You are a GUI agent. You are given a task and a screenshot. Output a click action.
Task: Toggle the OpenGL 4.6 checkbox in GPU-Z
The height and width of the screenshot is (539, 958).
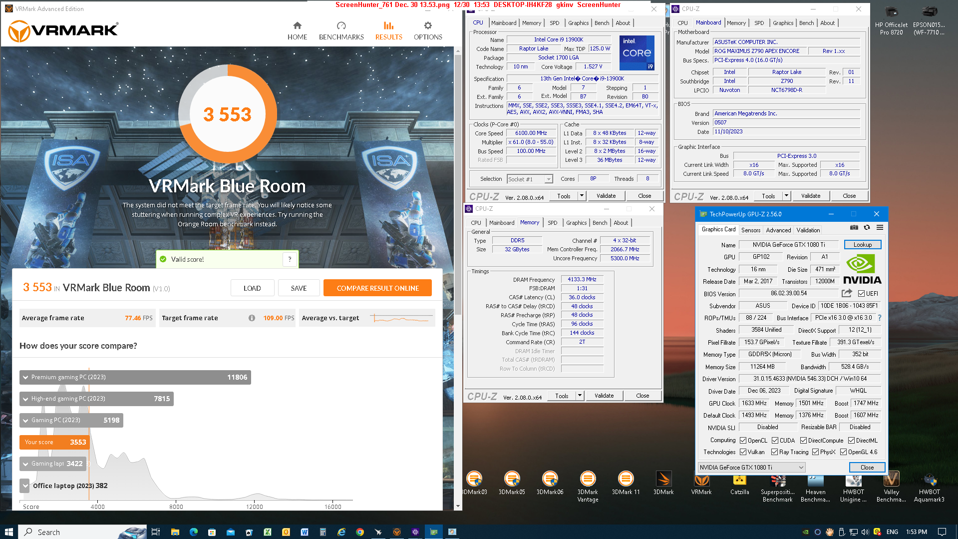(x=843, y=452)
